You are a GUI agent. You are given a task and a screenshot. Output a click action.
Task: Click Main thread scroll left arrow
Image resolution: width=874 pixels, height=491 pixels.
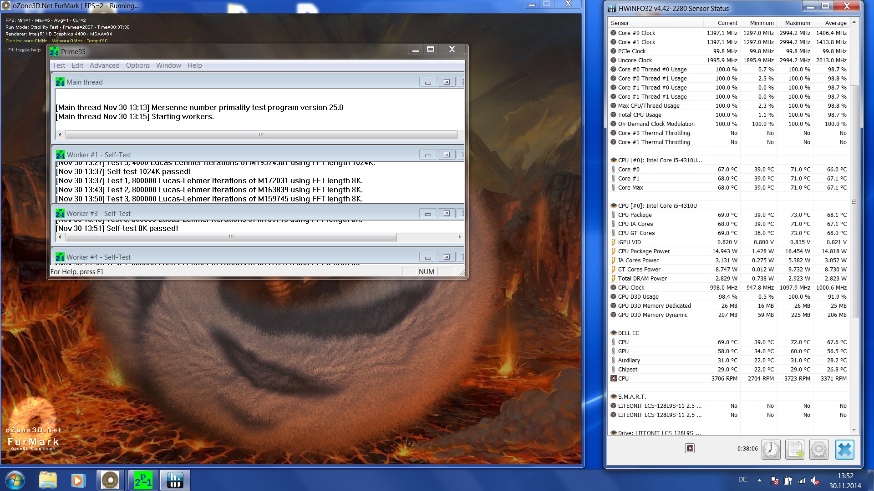[x=60, y=135]
